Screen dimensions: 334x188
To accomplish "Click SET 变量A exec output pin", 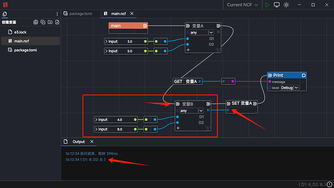I will [255, 104].
